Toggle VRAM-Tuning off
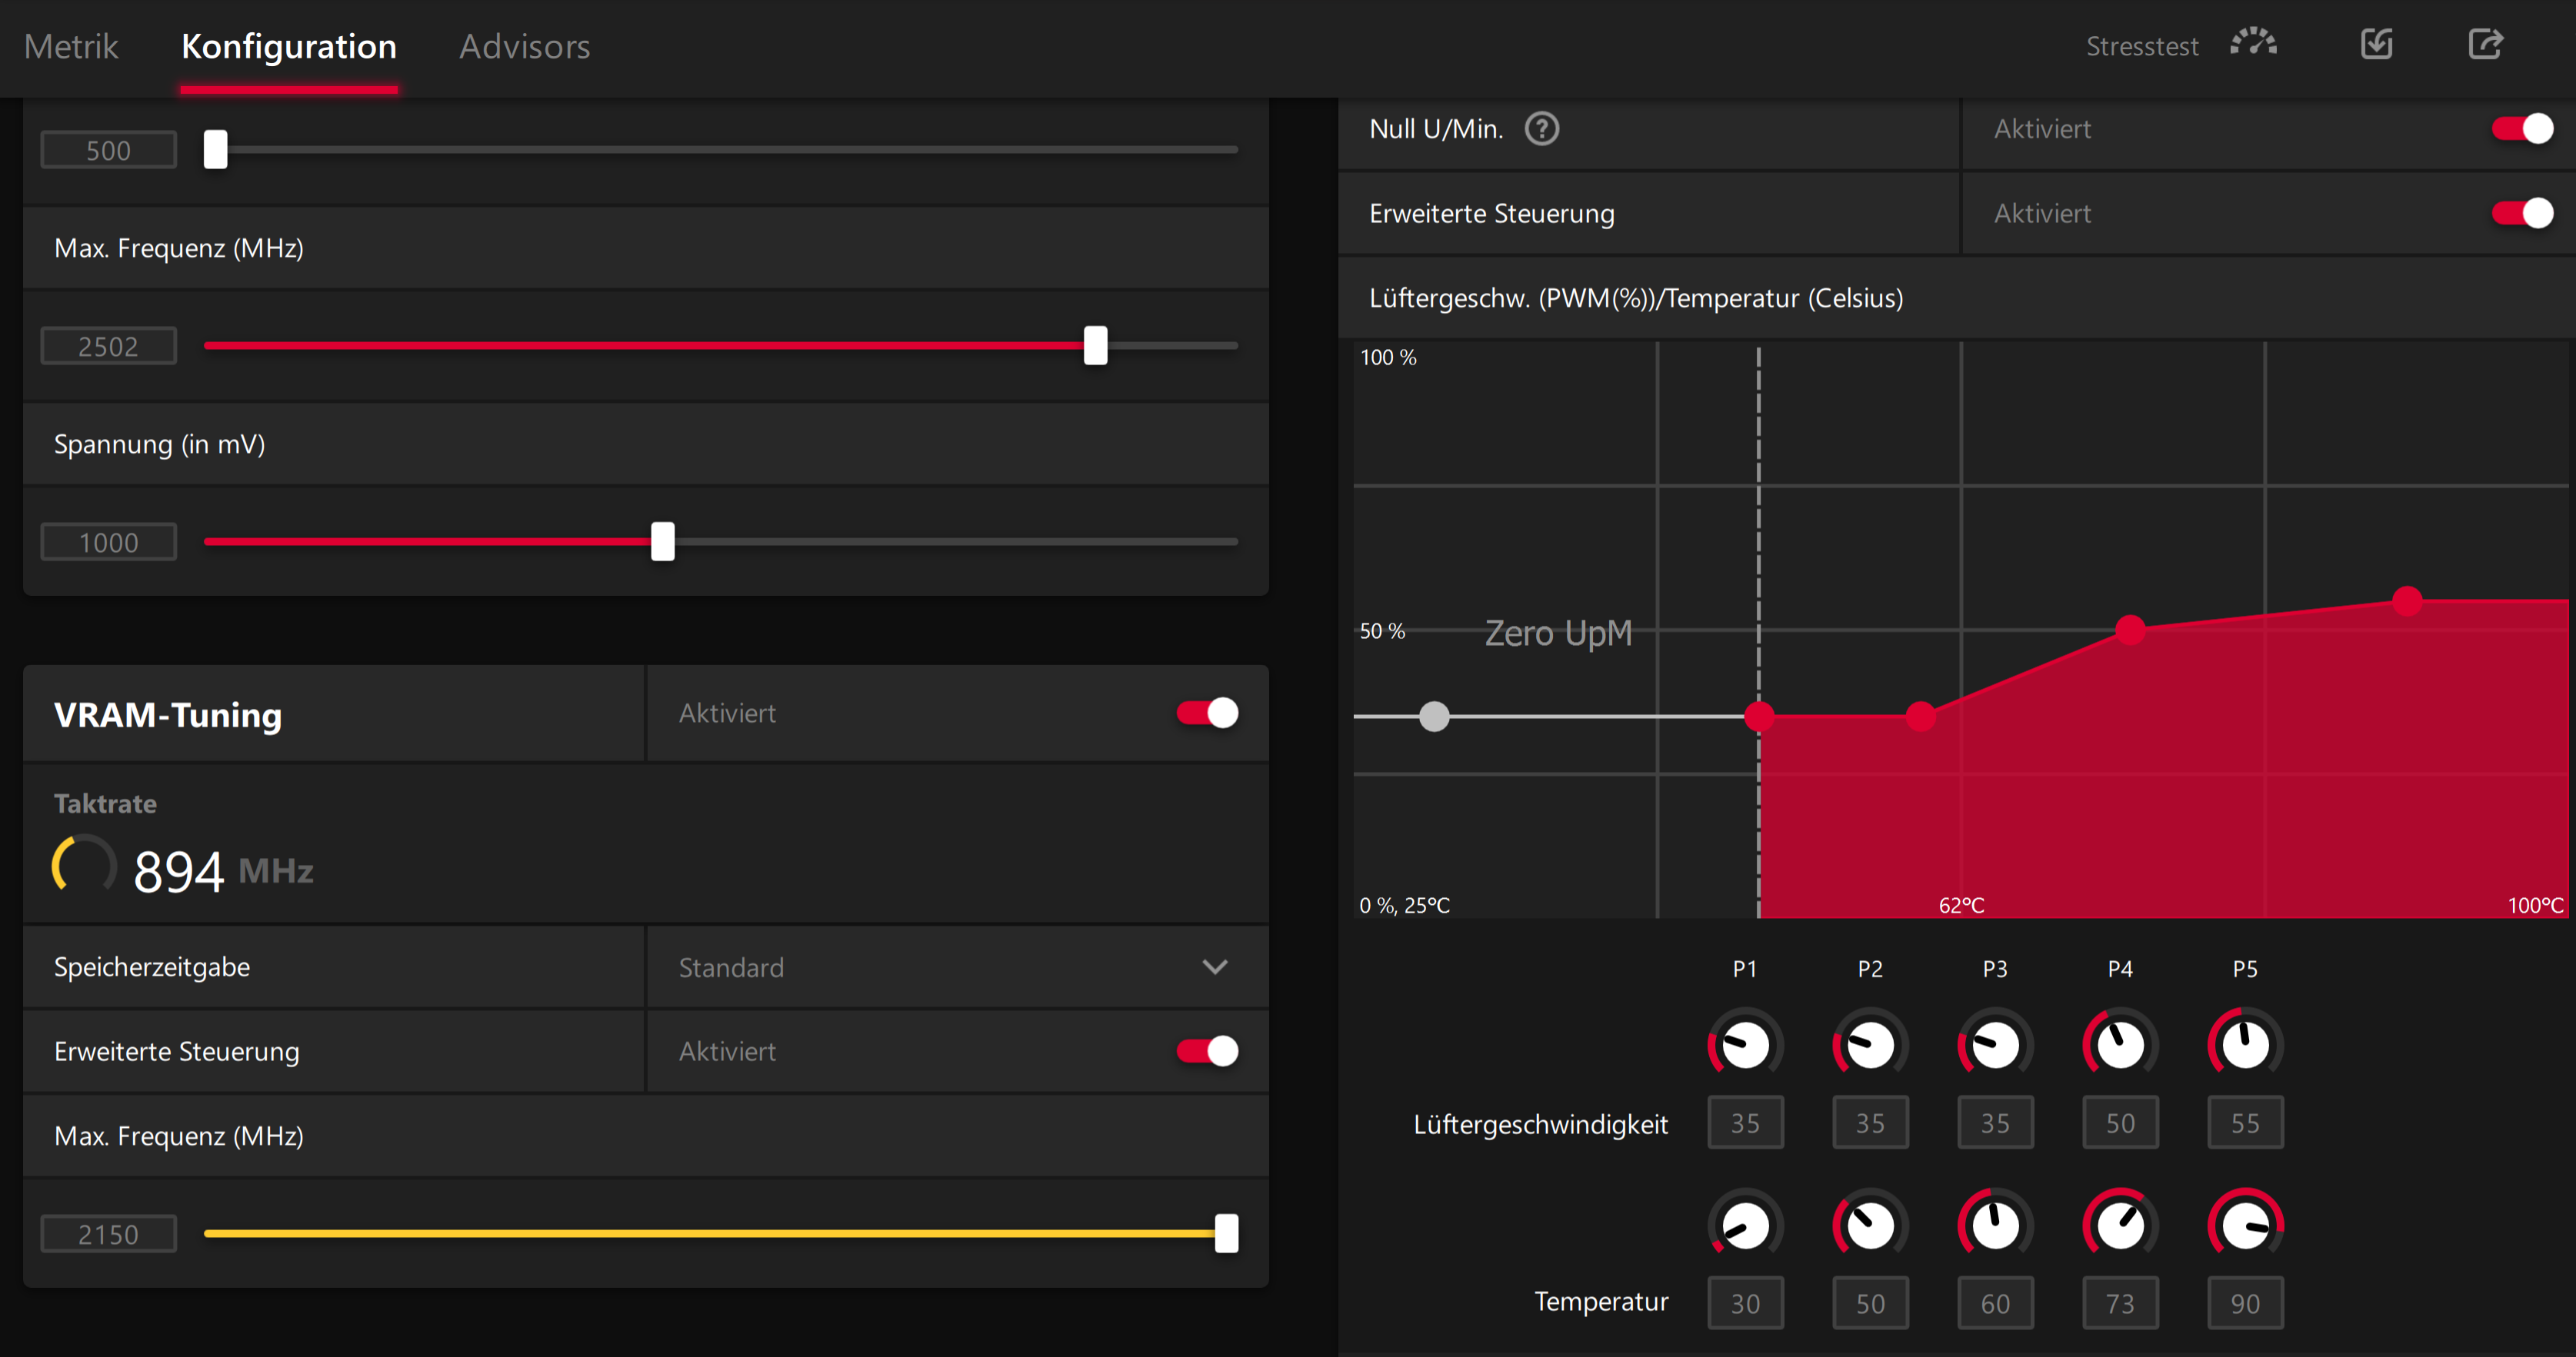The image size is (2576, 1357). [x=1207, y=713]
